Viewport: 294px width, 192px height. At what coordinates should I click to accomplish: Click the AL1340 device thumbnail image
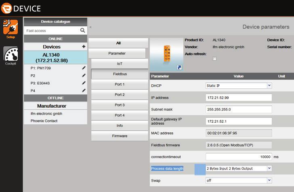(x=166, y=54)
